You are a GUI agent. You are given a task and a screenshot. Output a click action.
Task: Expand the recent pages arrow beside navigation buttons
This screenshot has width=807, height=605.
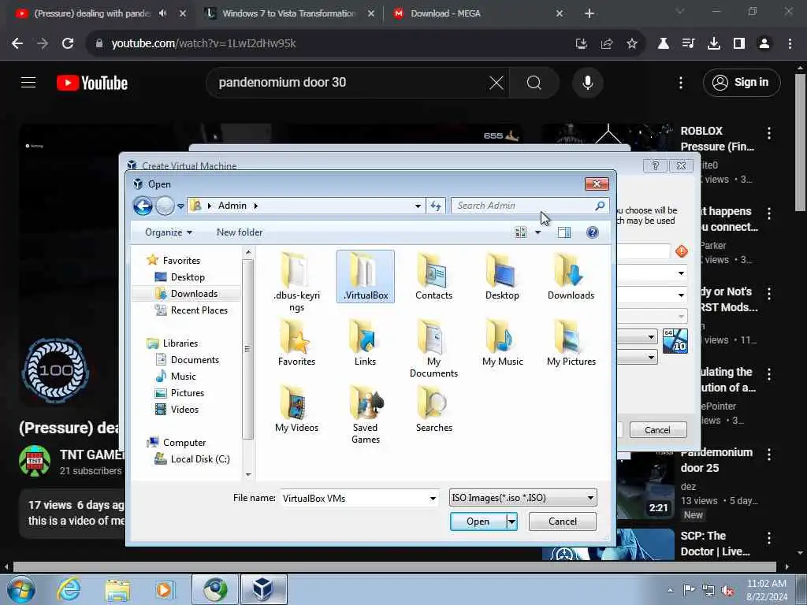pos(180,206)
